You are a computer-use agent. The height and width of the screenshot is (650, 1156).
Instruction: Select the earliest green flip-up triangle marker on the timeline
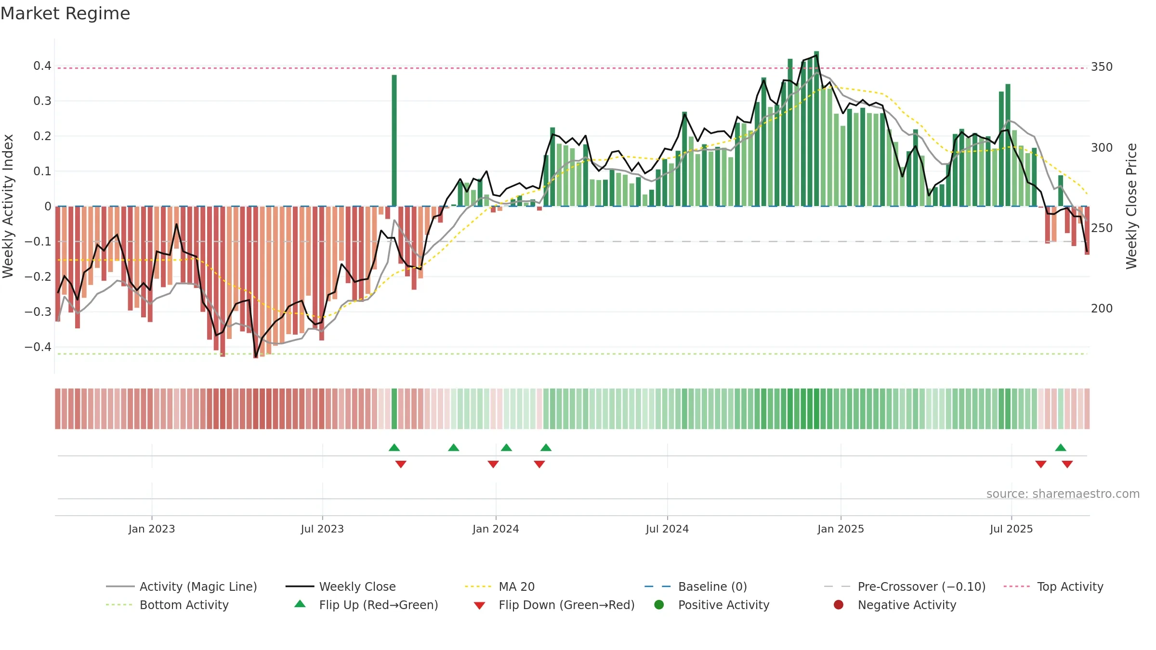click(x=394, y=447)
